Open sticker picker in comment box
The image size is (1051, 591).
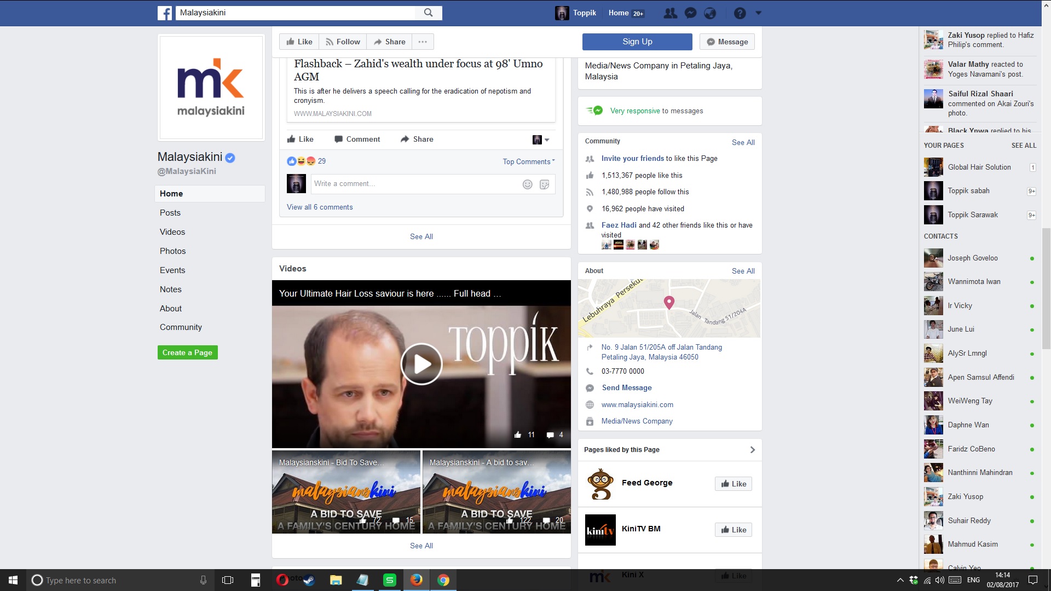click(x=544, y=184)
